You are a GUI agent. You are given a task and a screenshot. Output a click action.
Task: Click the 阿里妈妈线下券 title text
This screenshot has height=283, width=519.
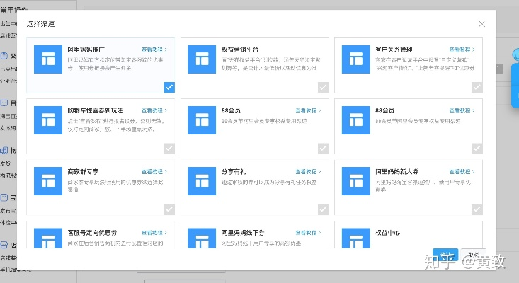[x=243, y=233]
